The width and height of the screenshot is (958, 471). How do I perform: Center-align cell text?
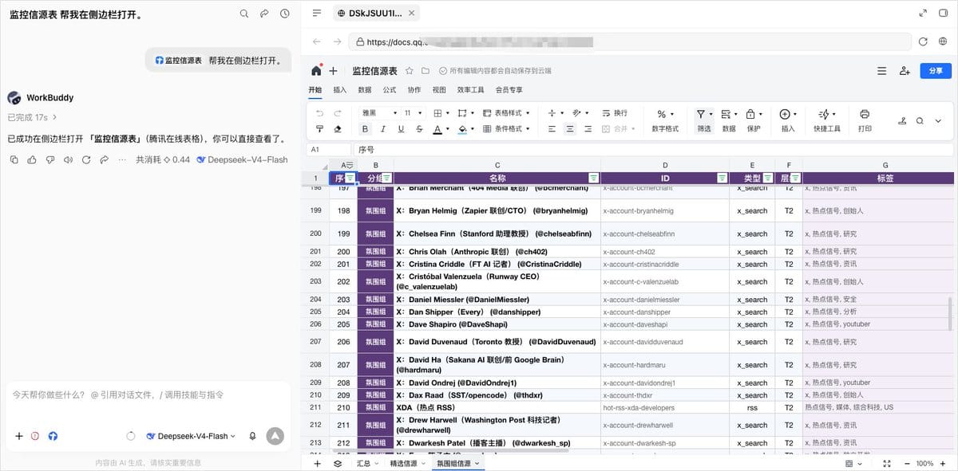570,128
